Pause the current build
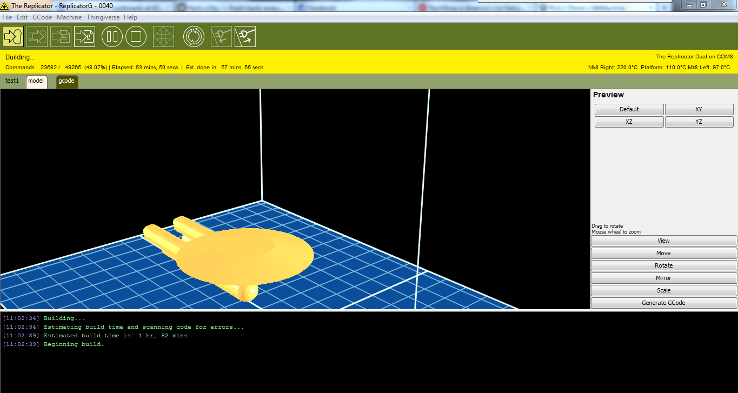 point(112,37)
